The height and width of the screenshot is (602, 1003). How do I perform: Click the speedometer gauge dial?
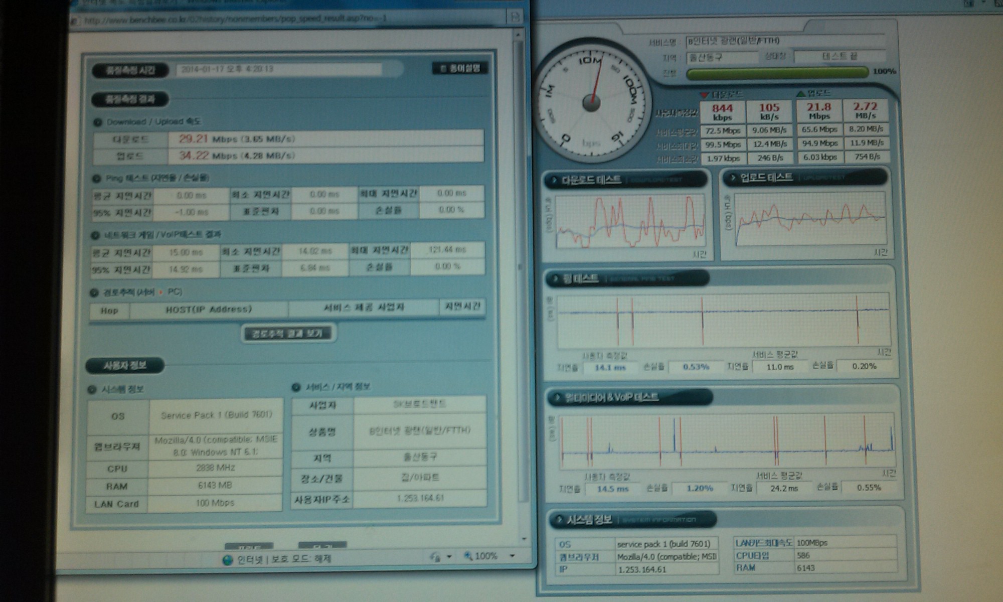(591, 102)
